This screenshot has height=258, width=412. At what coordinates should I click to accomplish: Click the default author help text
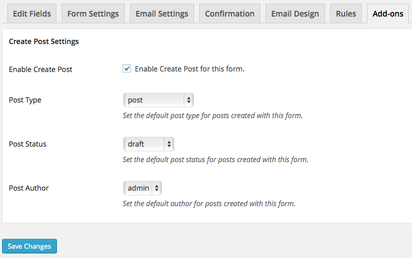coord(209,204)
